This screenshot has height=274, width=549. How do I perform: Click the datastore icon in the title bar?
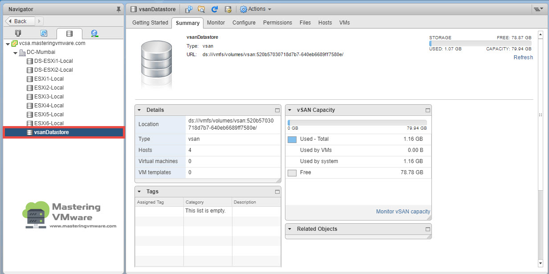tap(134, 9)
